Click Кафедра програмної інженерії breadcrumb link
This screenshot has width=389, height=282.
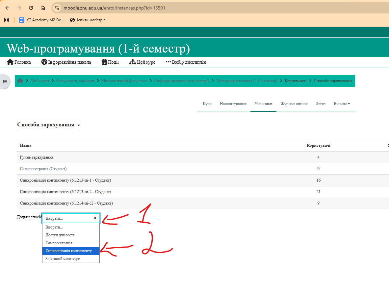pos(181,81)
